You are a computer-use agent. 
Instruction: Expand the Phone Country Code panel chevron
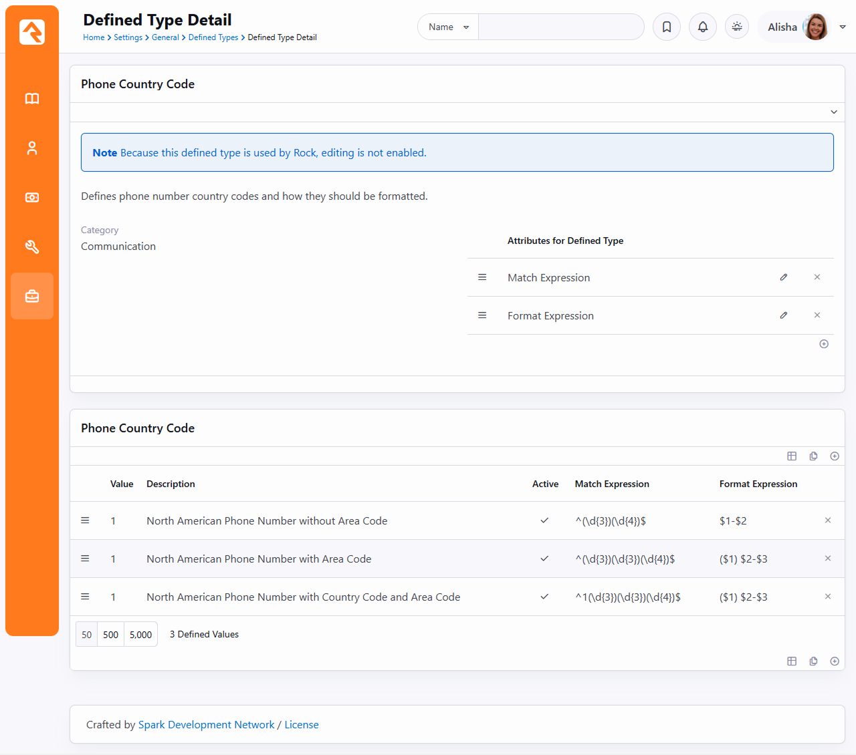coord(833,112)
